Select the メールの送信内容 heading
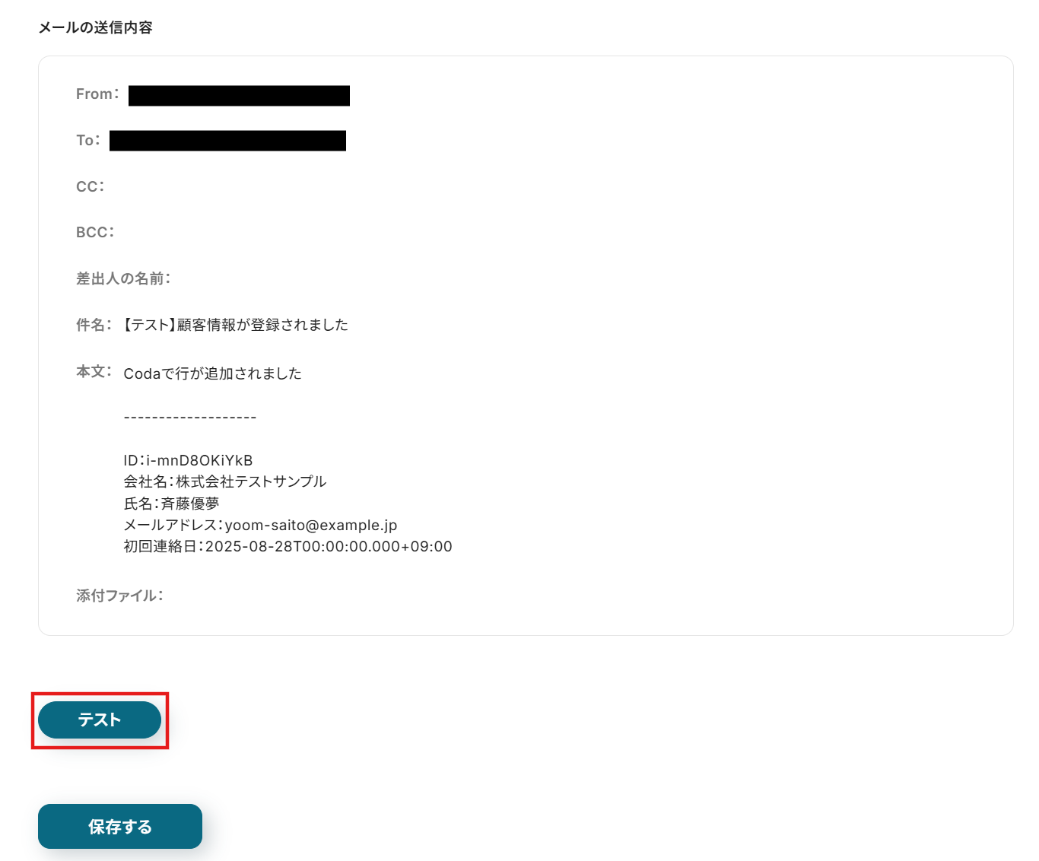 click(x=96, y=27)
